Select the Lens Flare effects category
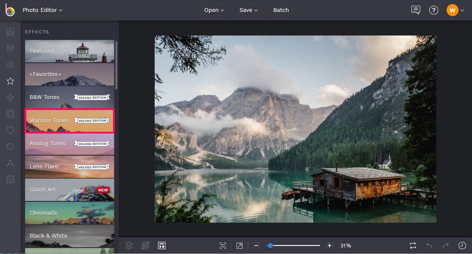This screenshot has width=472, height=254. coord(69,167)
